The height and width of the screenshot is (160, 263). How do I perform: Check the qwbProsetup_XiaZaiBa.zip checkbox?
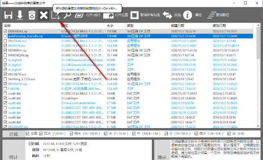(x=5, y=35)
